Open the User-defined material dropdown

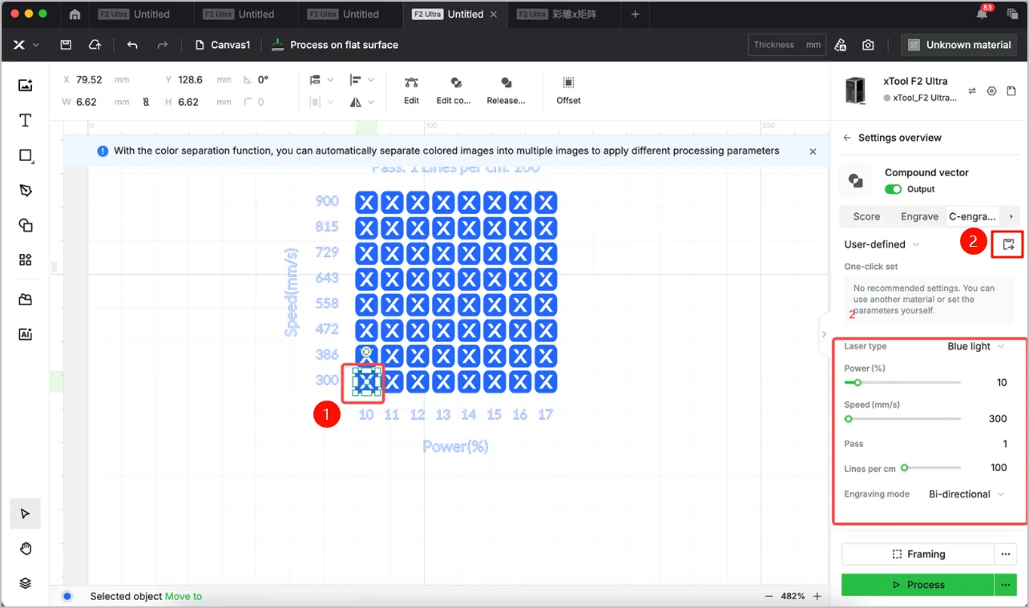coord(882,244)
